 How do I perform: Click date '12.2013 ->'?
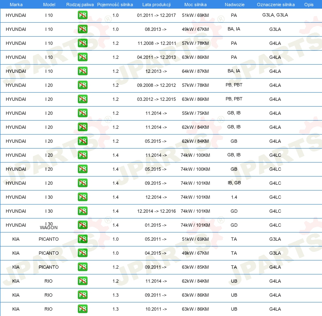(x=156, y=71)
